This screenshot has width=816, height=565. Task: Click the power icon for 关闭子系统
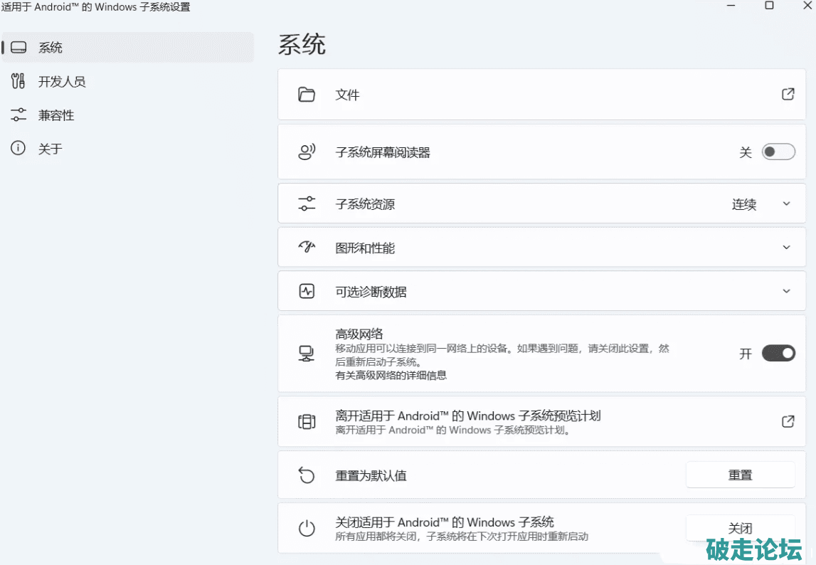pos(307,528)
